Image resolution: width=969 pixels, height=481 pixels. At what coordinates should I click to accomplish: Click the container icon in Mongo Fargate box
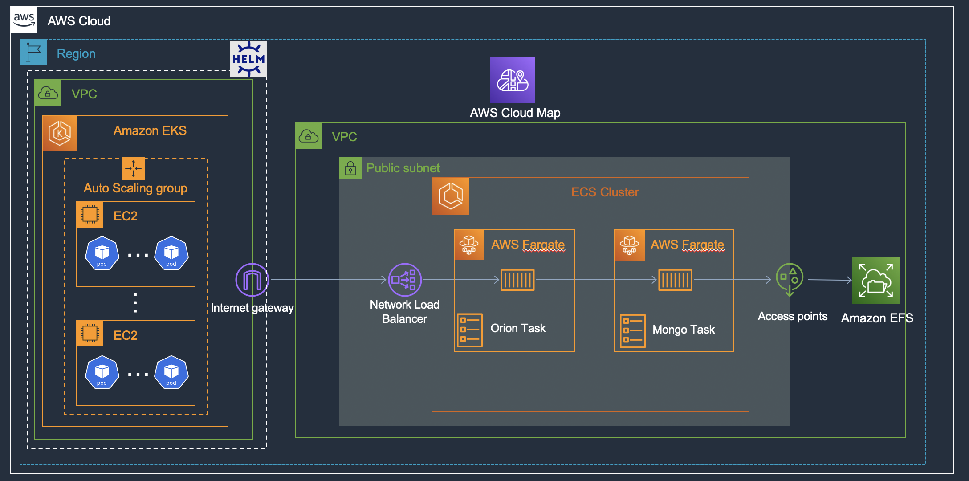[675, 280]
